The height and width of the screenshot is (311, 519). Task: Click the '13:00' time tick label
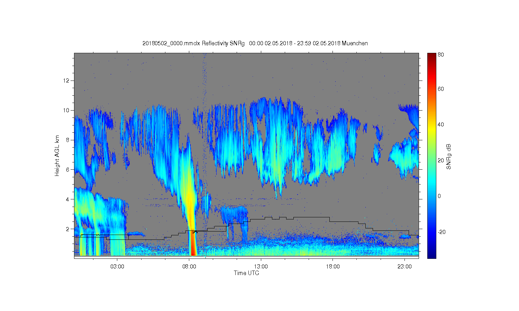pos(261,267)
